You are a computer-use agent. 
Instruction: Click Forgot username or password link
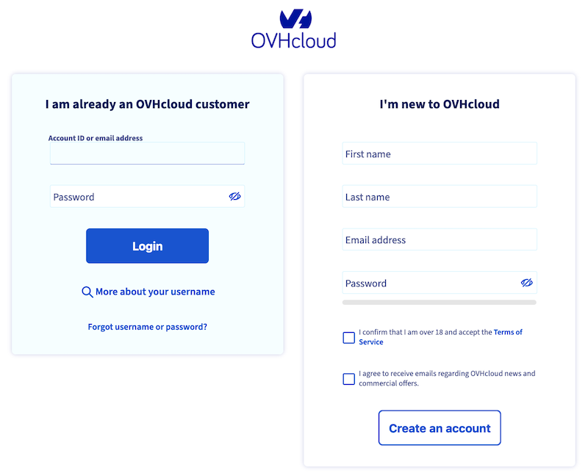pyautogui.click(x=147, y=326)
